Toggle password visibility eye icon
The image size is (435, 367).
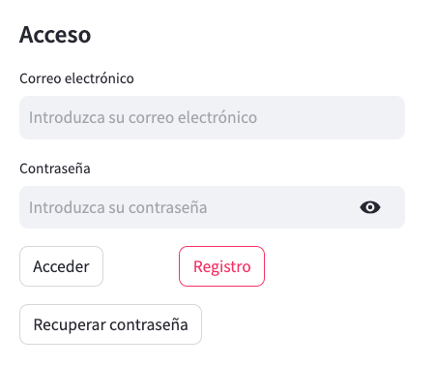370,207
